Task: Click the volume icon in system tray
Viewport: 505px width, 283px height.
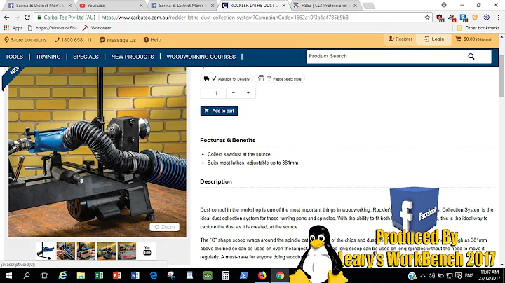Action: tap(431, 275)
